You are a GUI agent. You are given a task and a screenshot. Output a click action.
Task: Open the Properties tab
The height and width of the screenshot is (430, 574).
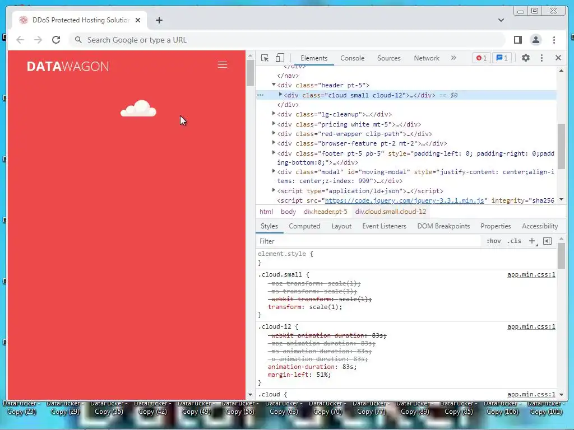coord(496,226)
